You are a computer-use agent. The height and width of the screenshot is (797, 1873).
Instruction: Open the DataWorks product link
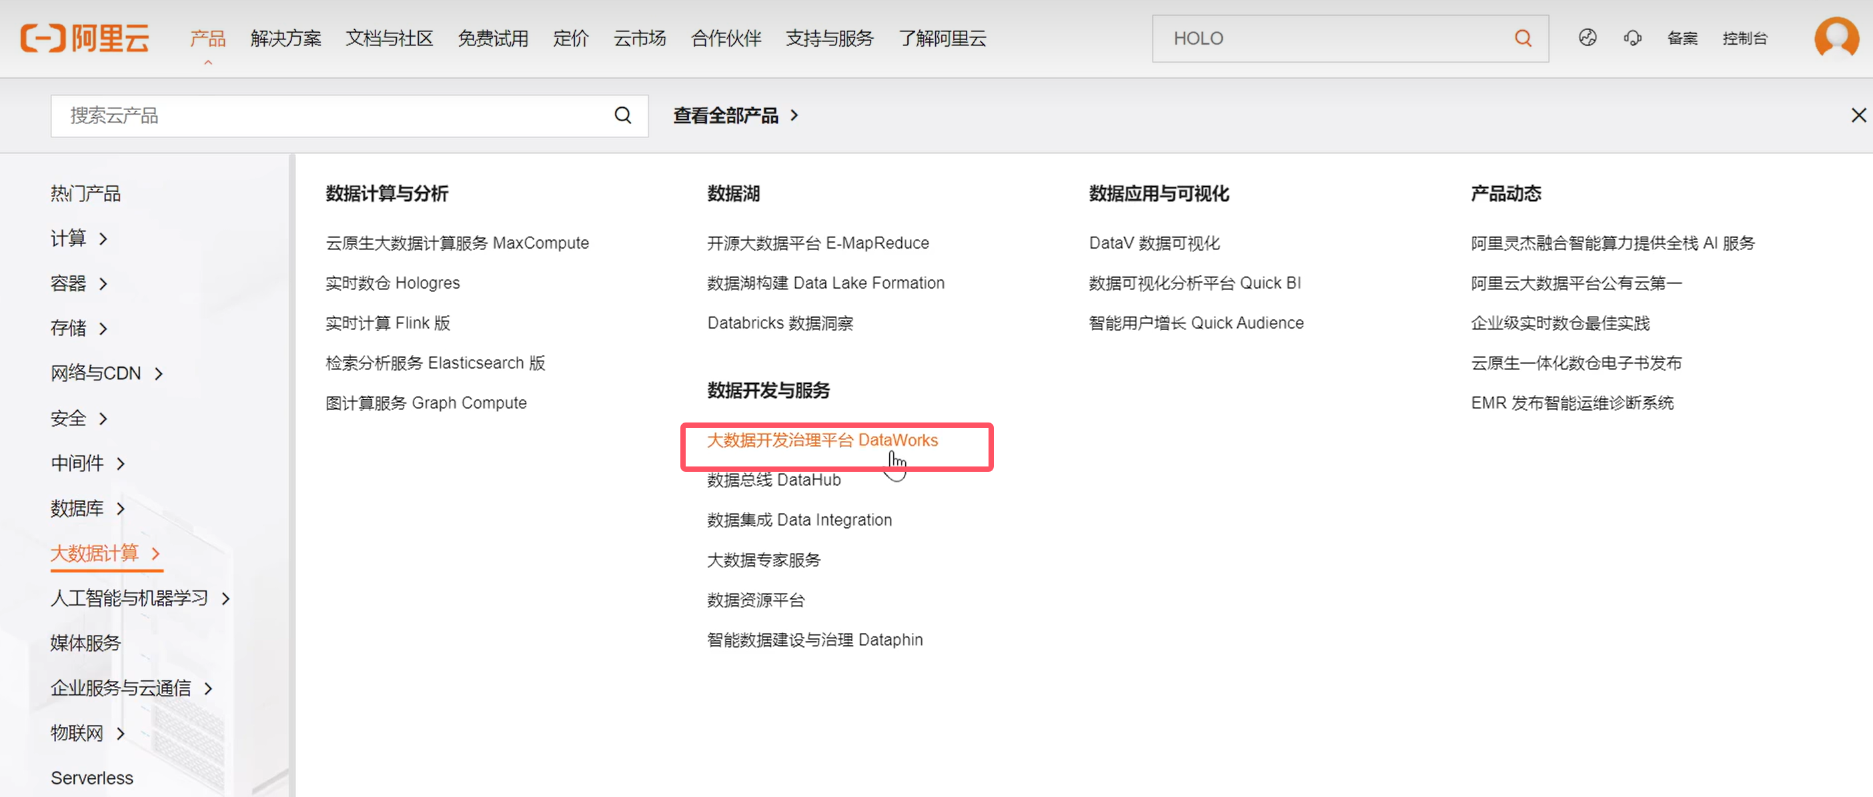pyautogui.click(x=822, y=440)
